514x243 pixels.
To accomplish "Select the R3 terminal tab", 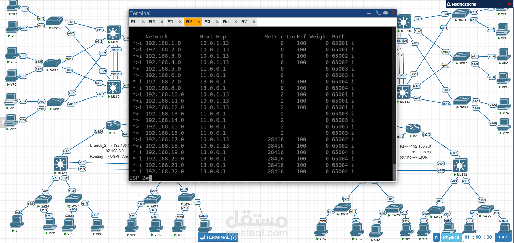I will pyautogui.click(x=207, y=22).
